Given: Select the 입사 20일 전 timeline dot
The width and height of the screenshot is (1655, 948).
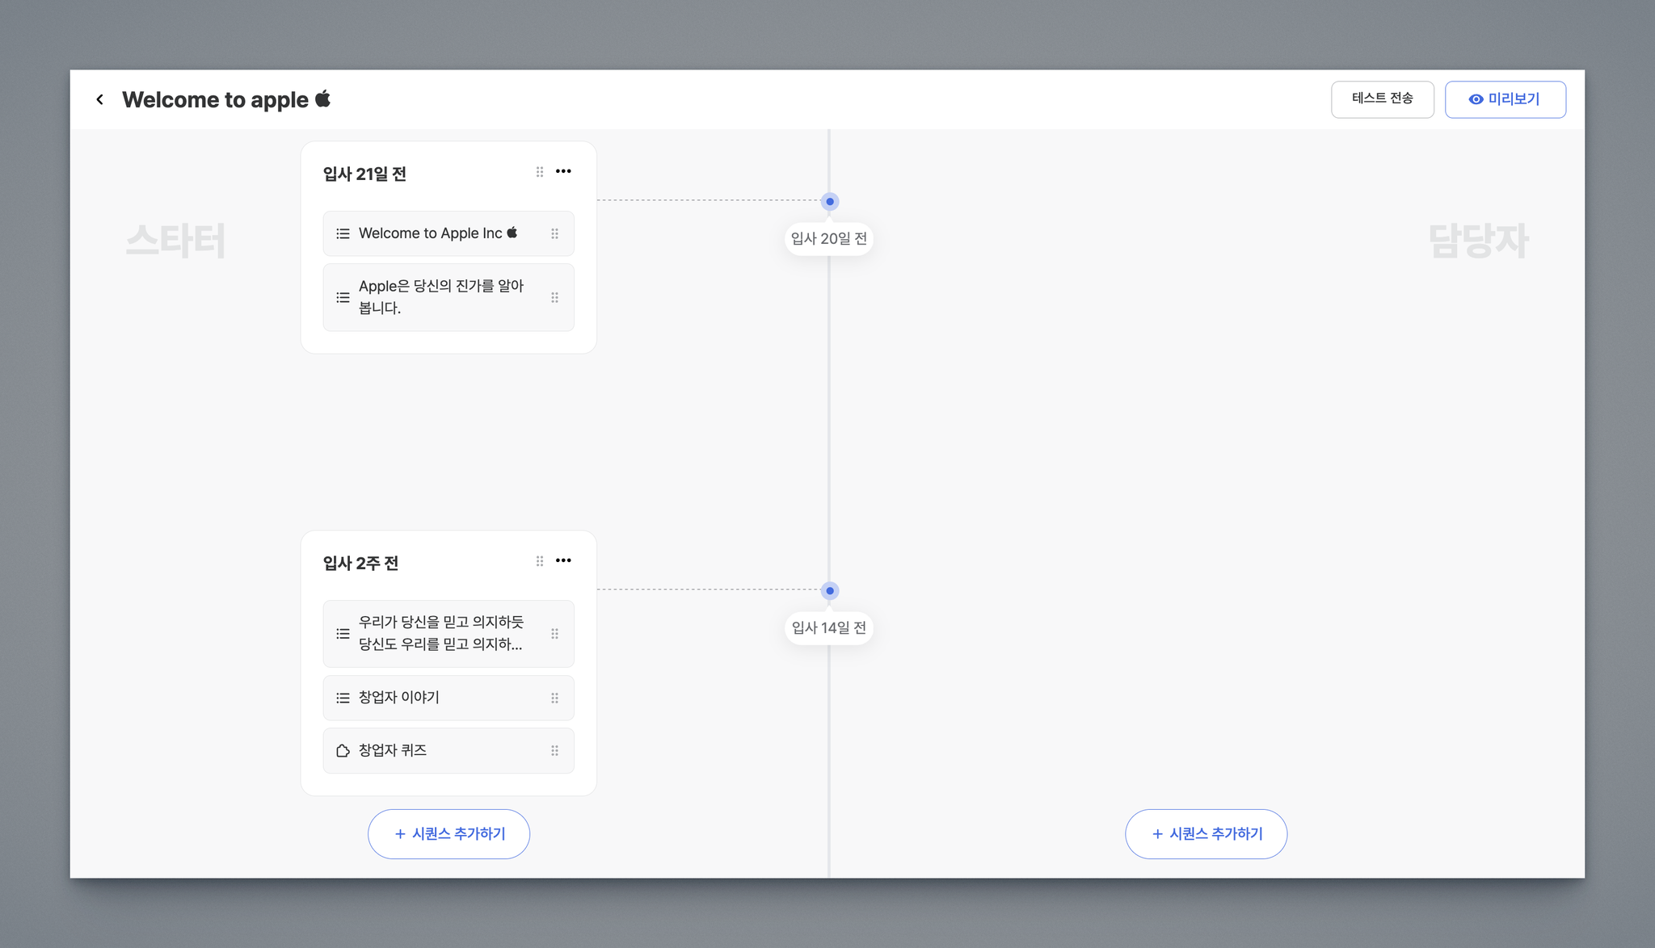Looking at the screenshot, I should pos(829,201).
